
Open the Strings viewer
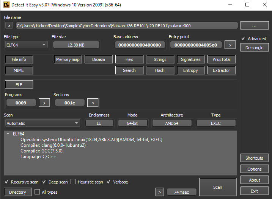tap(160, 59)
